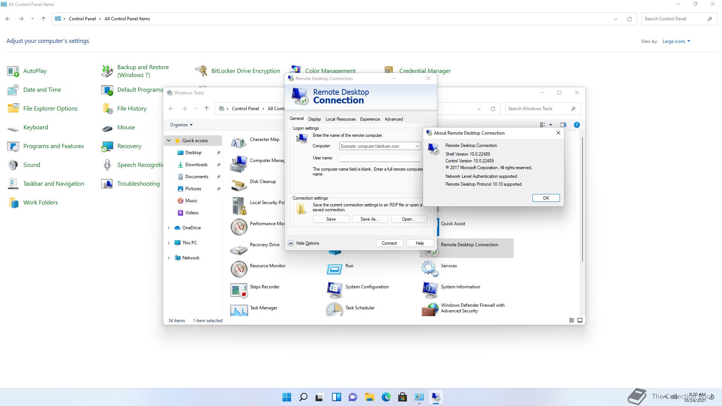Open the Organize dropdown menu
Viewport: 722px width, 406px height.
pos(181,125)
